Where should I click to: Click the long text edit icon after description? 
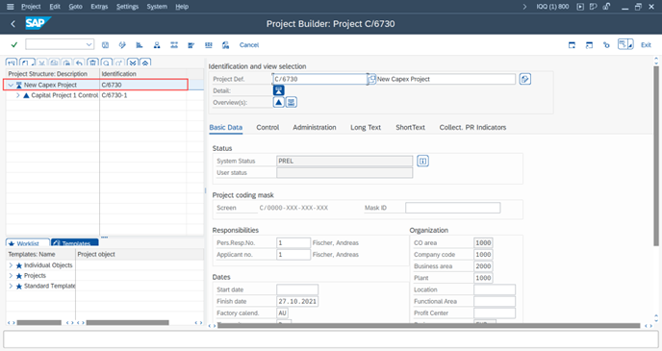point(524,79)
